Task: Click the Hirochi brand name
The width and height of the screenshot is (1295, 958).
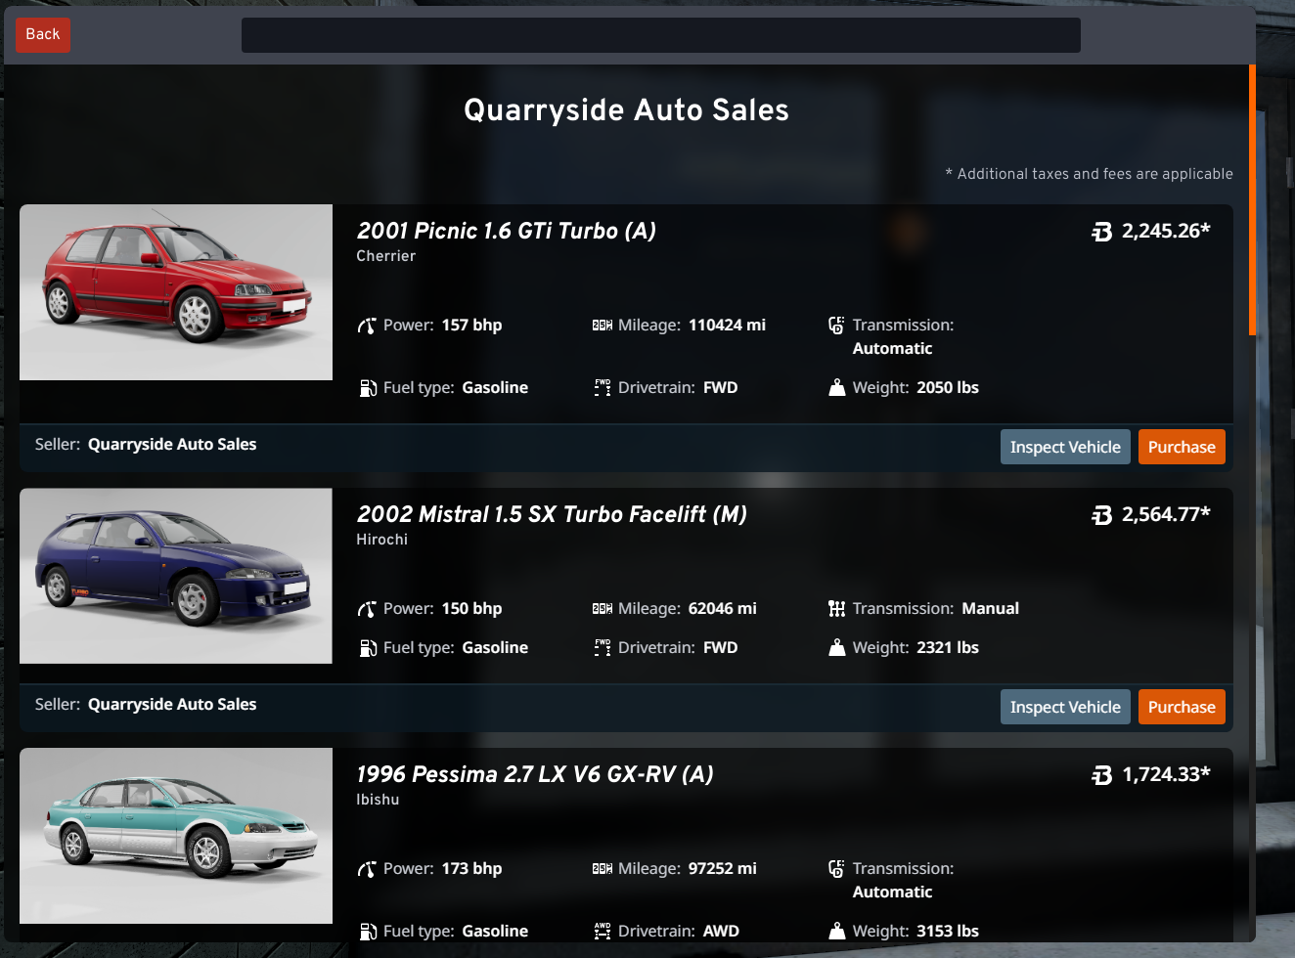Action: pyautogui.click(x=382, y=540)
